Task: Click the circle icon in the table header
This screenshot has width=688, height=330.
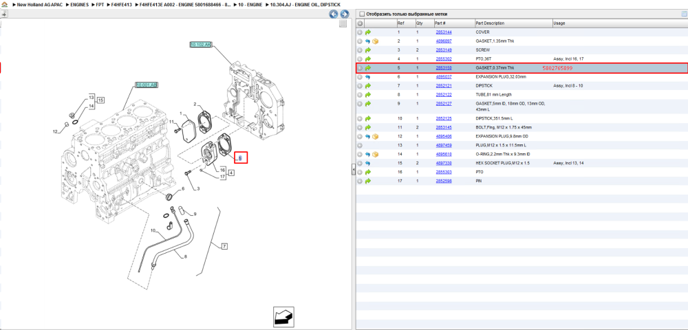Action: pyautogui.click(x=360, y=23)
